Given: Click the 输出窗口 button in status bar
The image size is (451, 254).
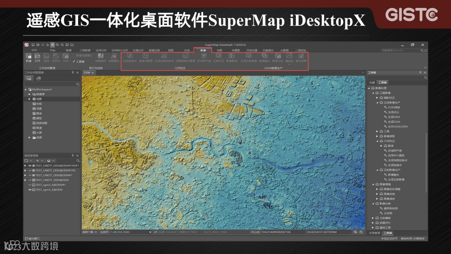Looking at the screenshot, I should click(32, 239).
